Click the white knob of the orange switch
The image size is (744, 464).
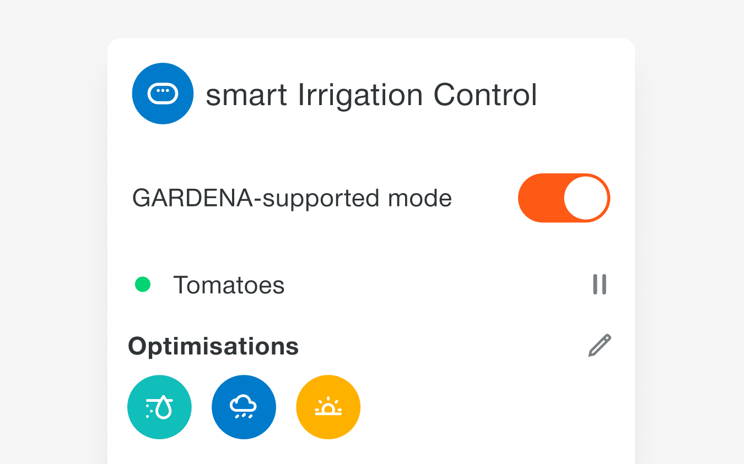click(x=586, y=198)
